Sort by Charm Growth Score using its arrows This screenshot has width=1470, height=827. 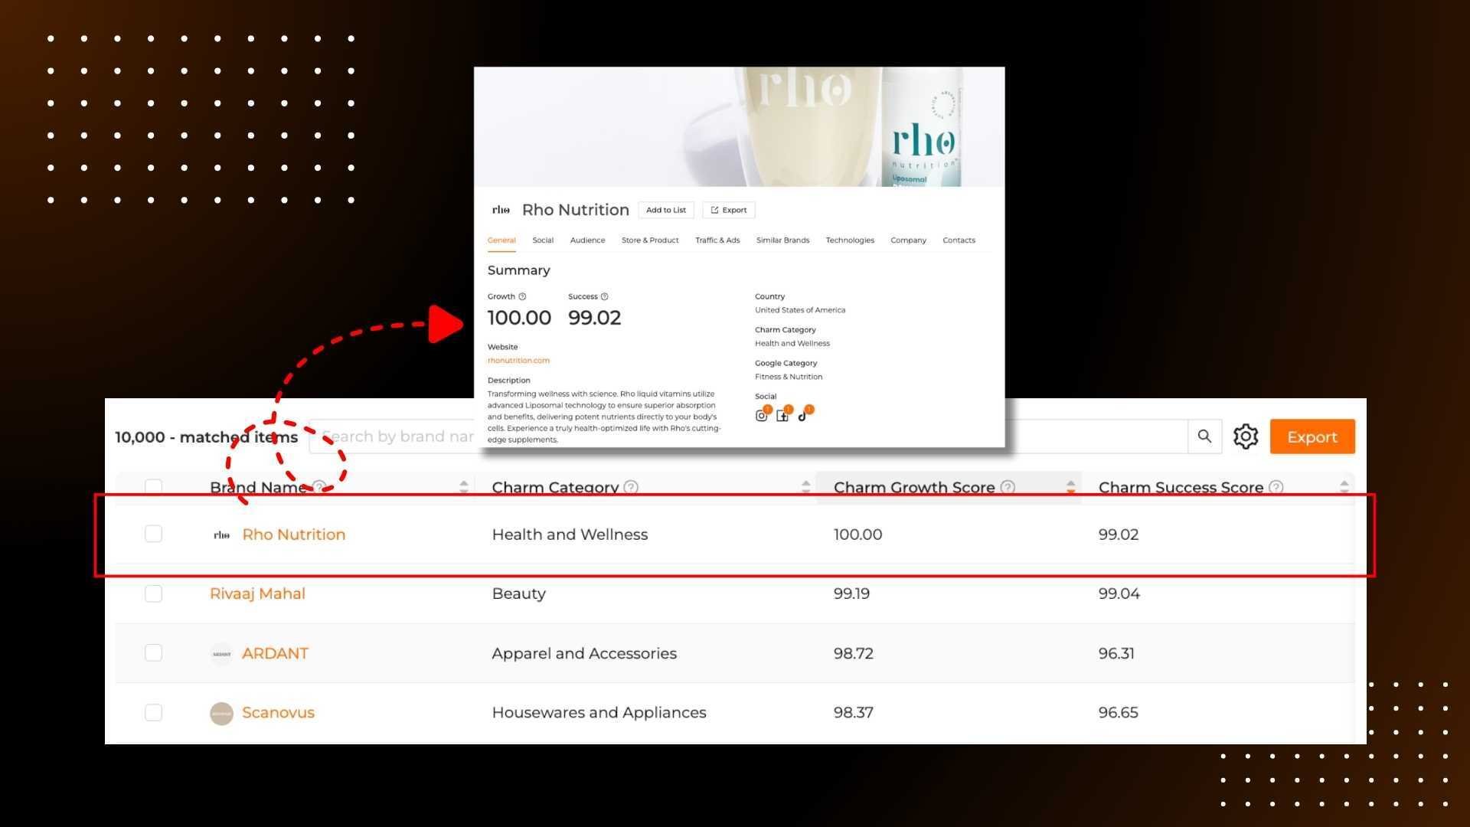coord(1070,487)
